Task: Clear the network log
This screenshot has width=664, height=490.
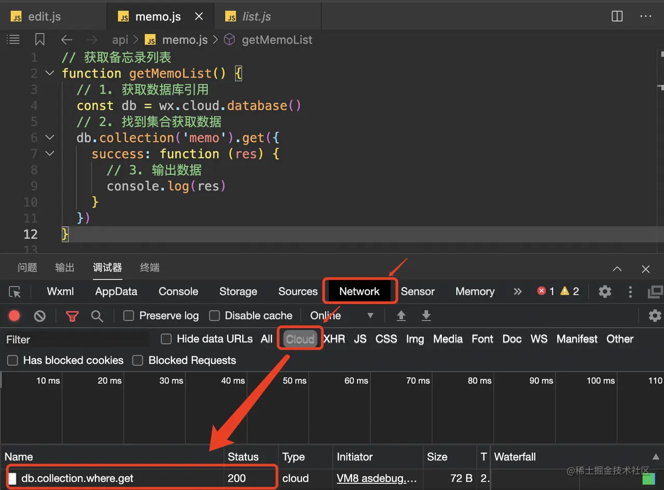Action: [x=40, y=316]
